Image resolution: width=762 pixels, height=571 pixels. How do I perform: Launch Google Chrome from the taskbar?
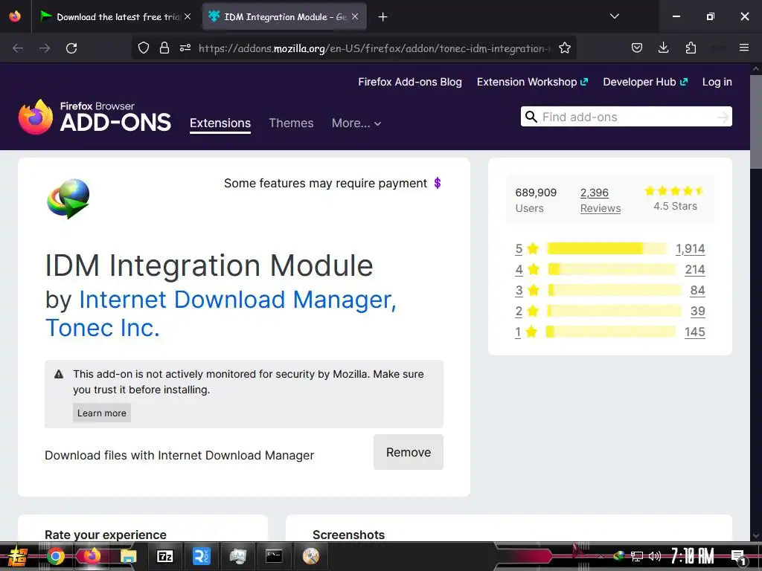(56, 556)
